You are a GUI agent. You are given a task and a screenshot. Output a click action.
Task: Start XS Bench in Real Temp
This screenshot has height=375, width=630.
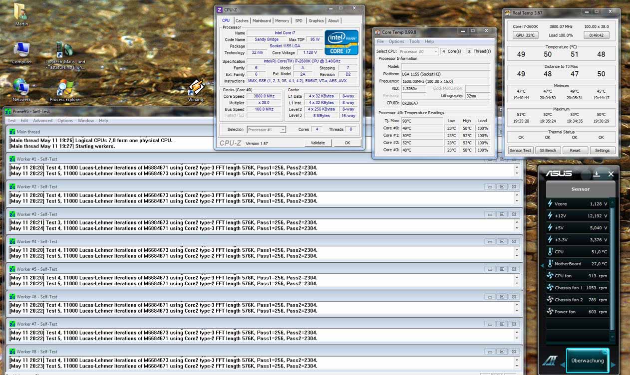click(548, 150)
